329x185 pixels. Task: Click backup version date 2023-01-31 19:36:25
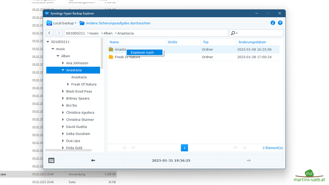pos(171,161)
